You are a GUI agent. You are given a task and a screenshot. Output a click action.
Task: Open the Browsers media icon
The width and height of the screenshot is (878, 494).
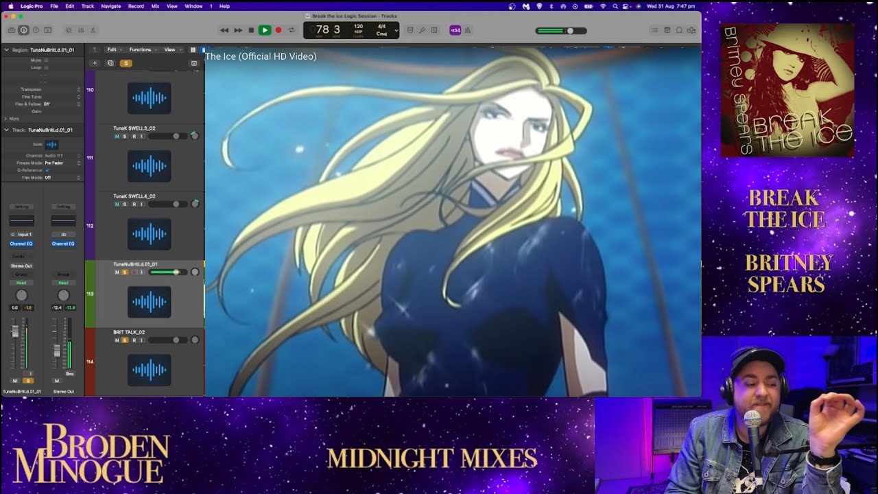[691, 30]
